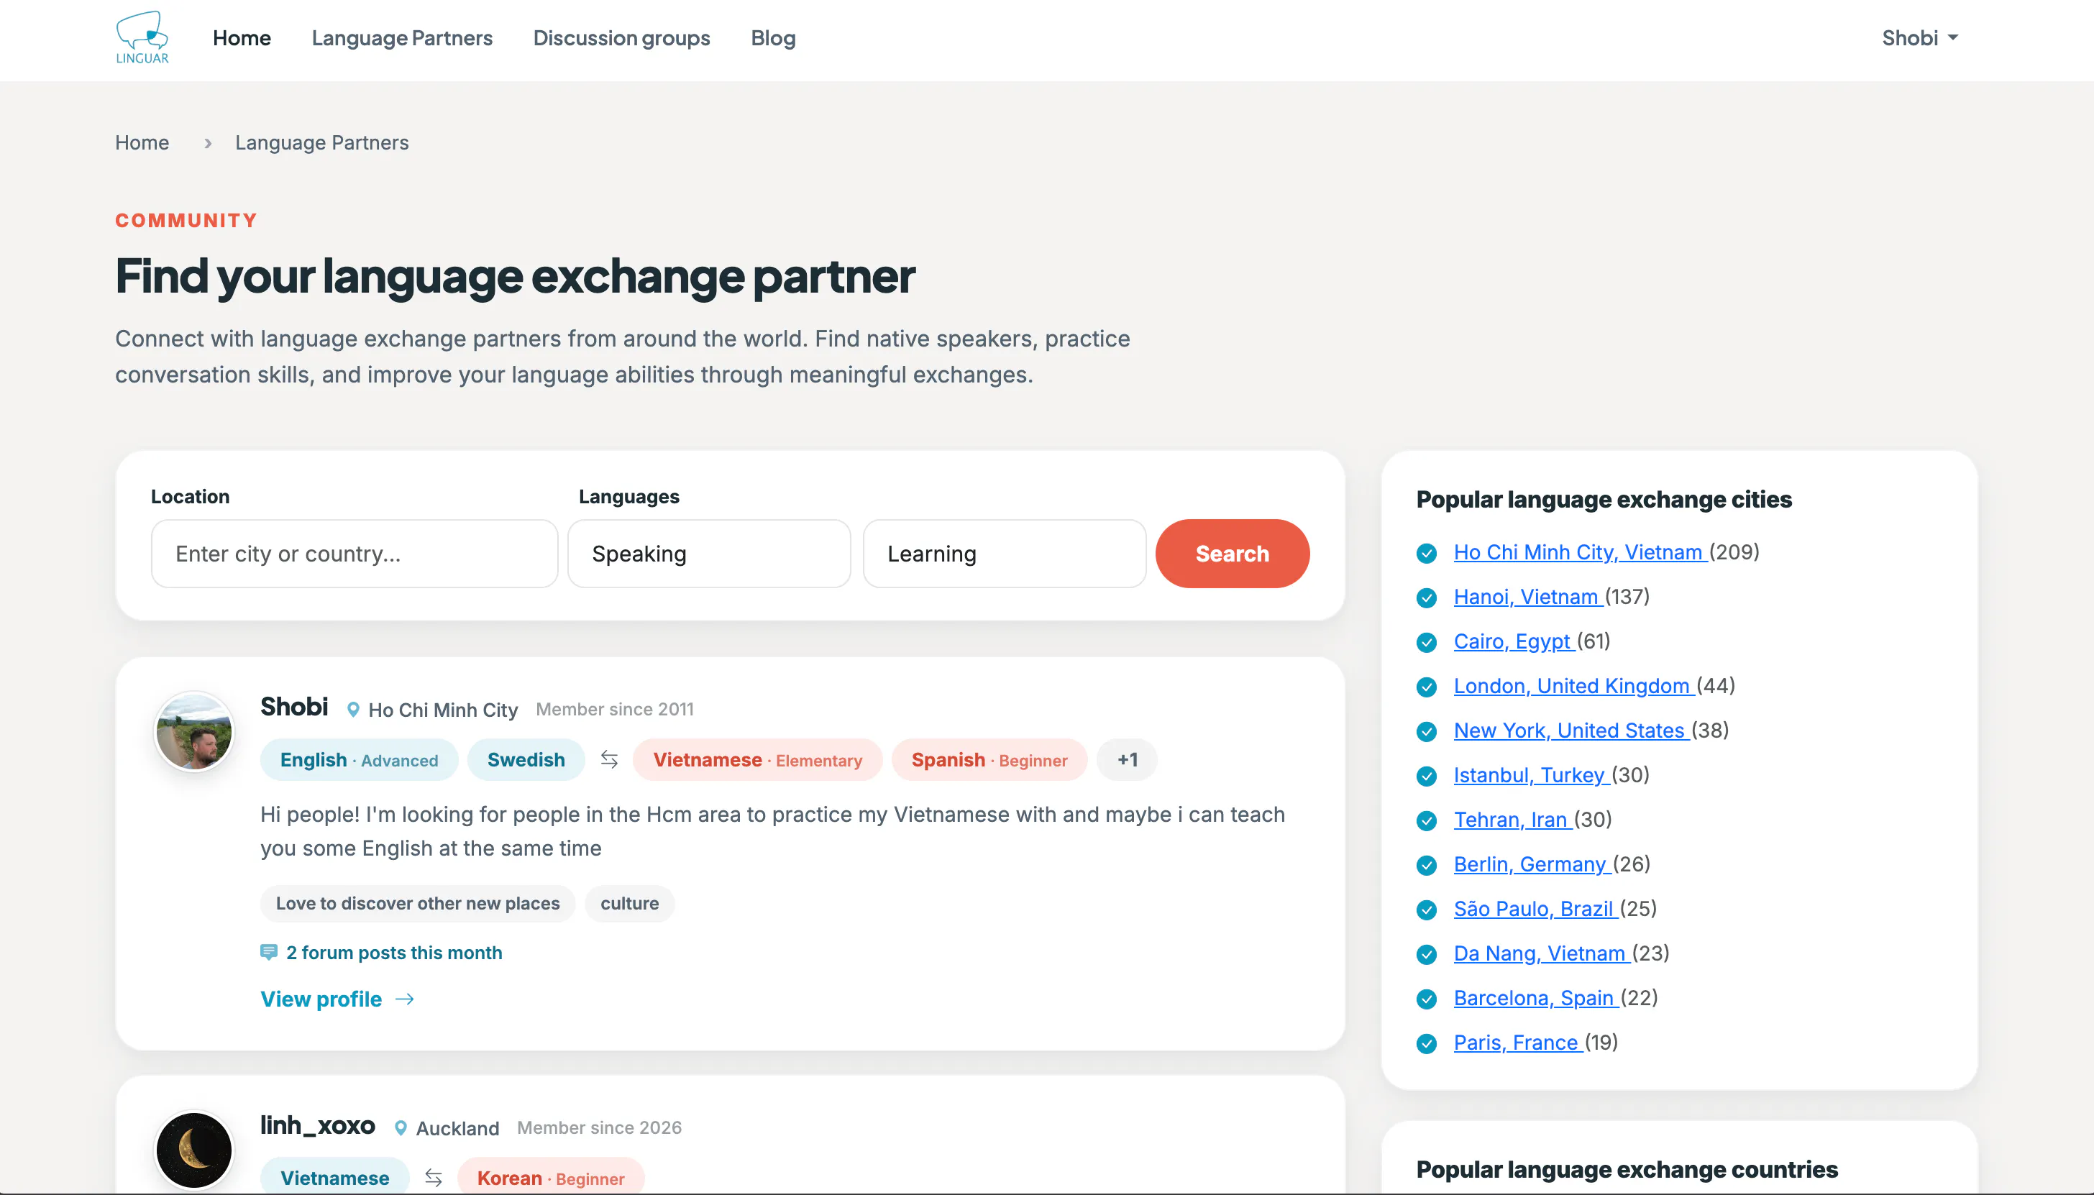Click the culture interest tag
The width and height of the screenshot is (2094, 1195).
630,904
